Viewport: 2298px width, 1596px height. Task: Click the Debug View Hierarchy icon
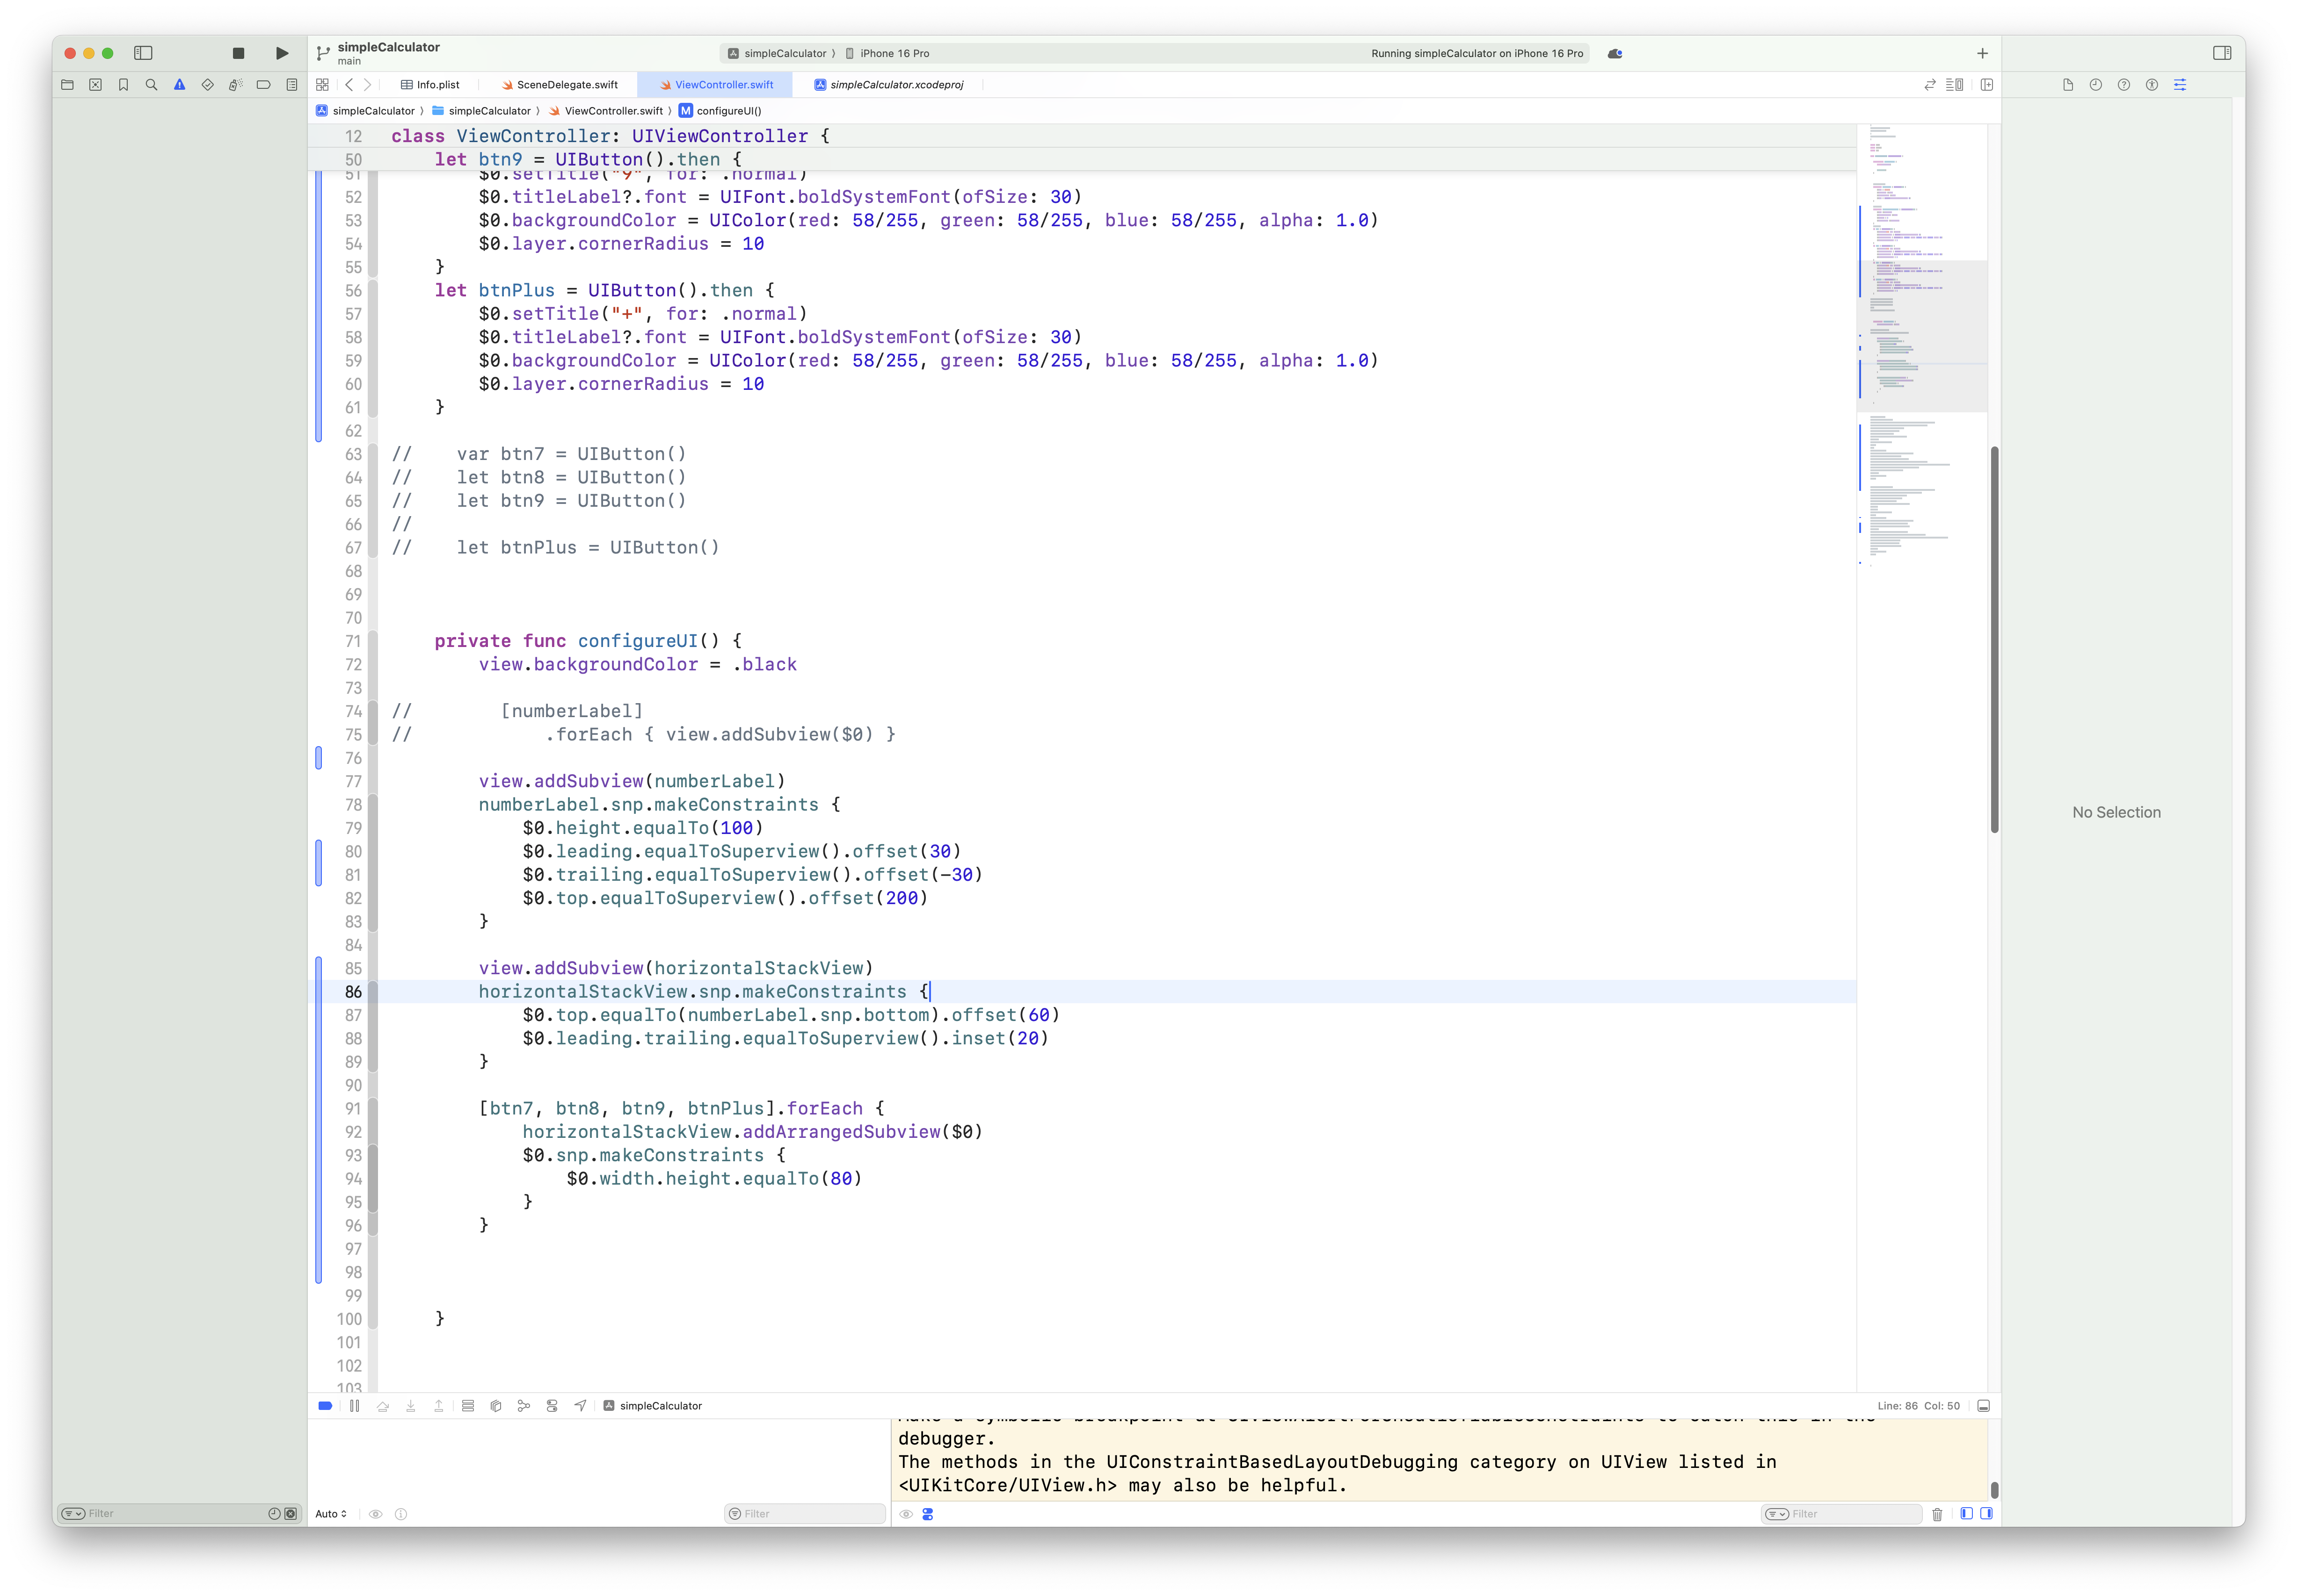tap(495, 1406)
